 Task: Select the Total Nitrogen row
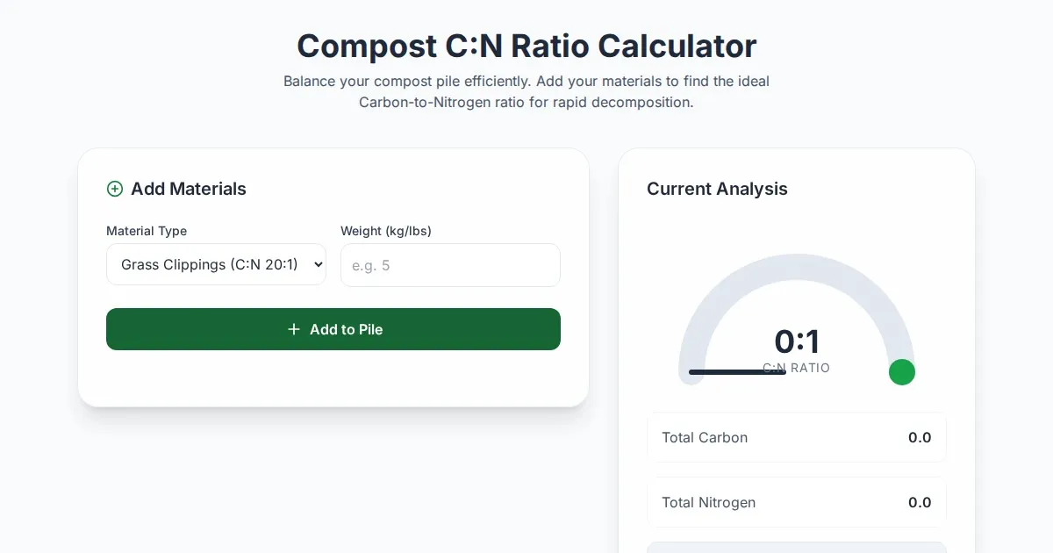[x=797, y=502]
